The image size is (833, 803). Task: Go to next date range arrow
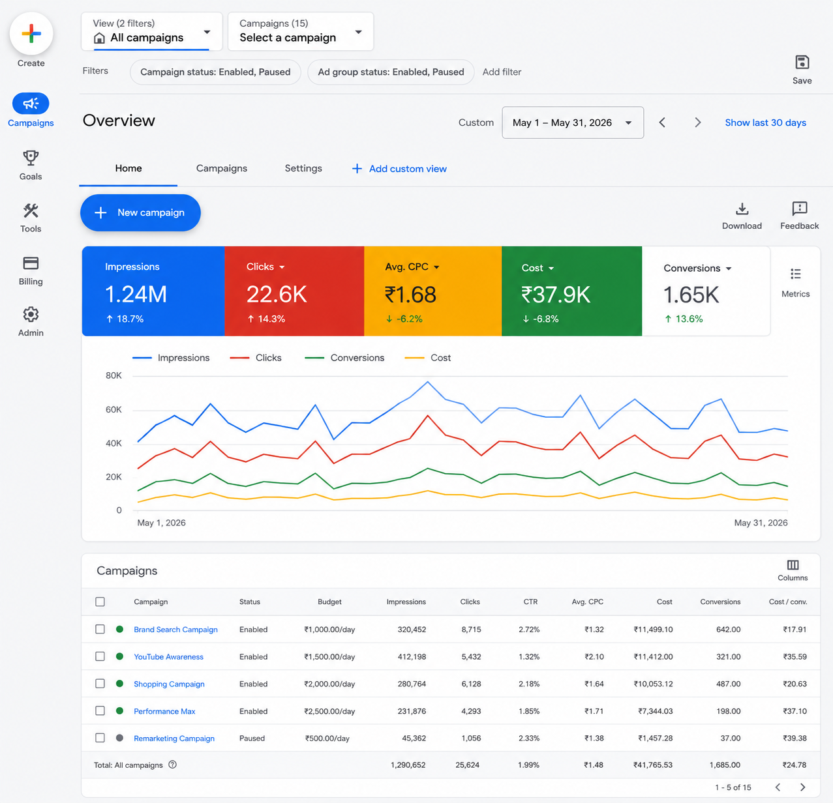(x=697, y=123)
